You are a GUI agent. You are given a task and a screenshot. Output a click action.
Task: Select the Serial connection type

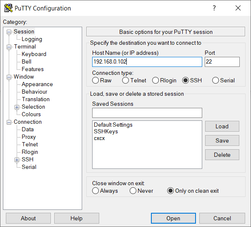216,81
